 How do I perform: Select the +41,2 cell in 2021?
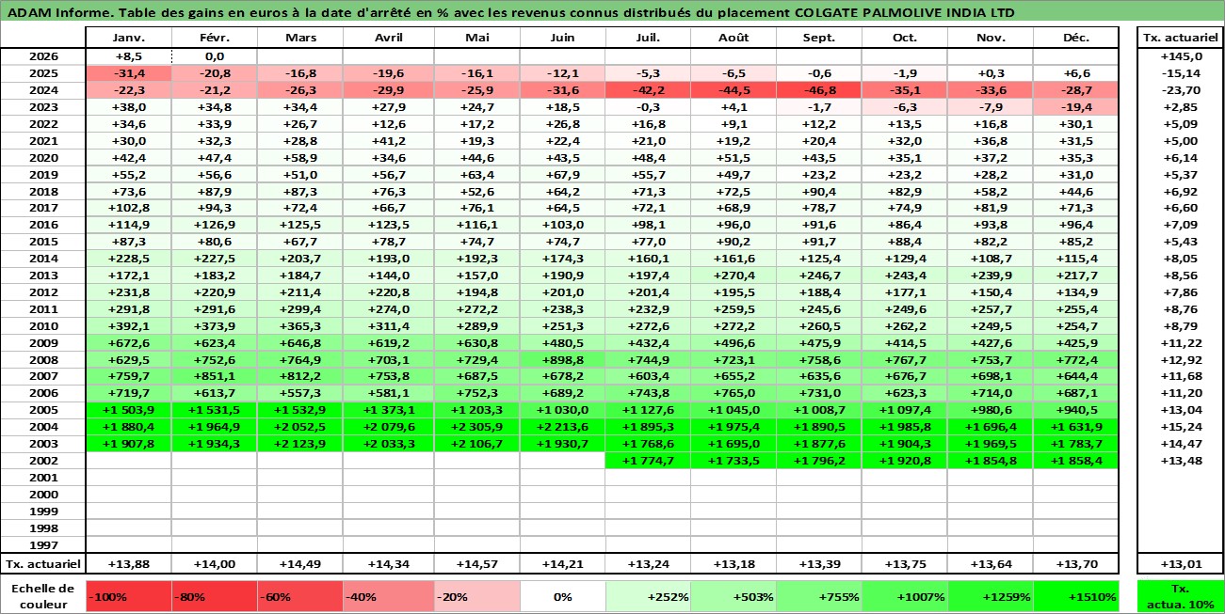point(388,140)
